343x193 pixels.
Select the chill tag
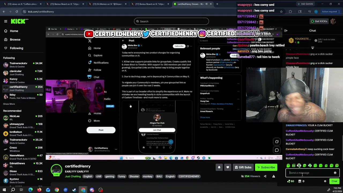[x=99, y=176]
